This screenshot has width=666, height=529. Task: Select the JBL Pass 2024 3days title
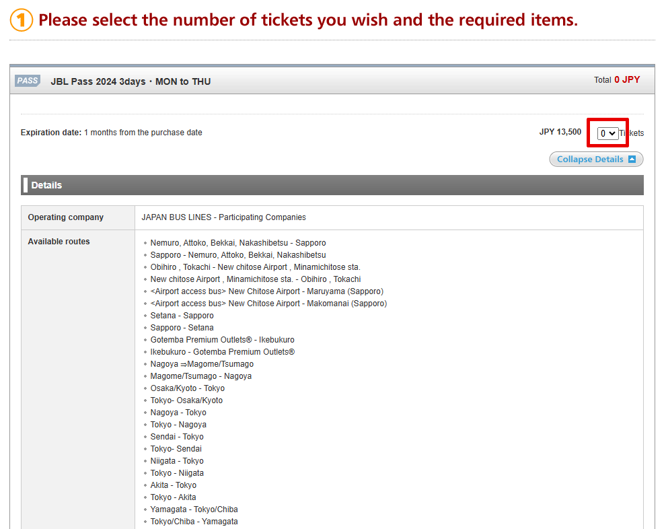point(131,81)
